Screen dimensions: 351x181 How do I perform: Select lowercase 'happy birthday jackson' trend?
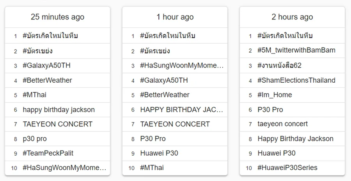coord(58,110)
